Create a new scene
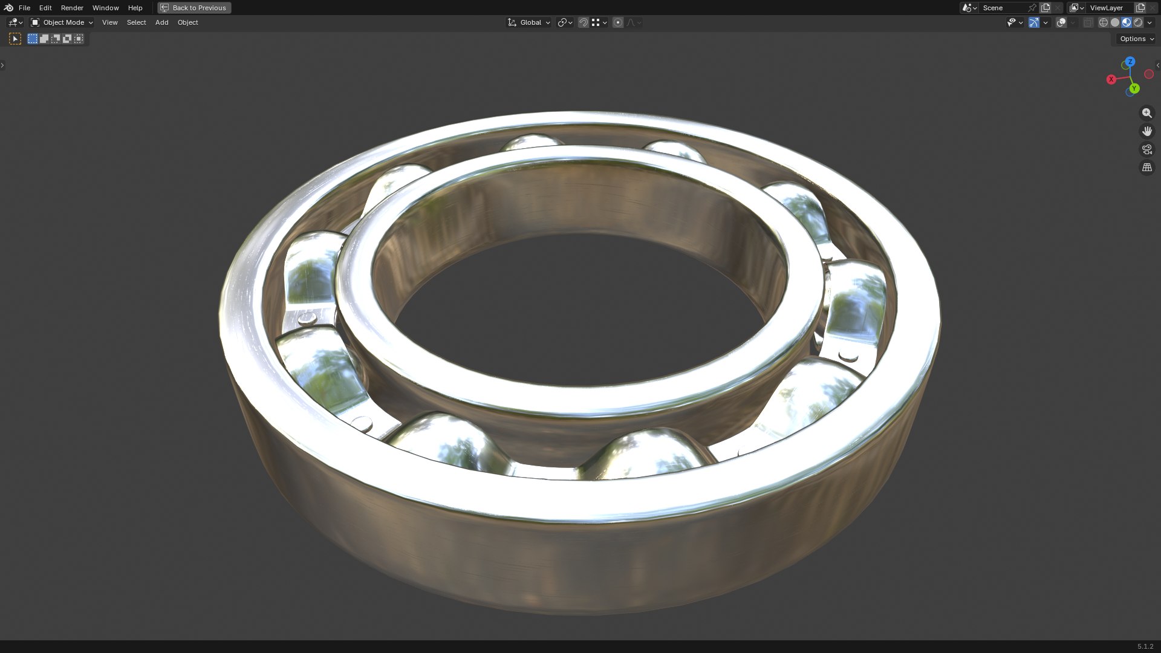Viewport: 1161px width, 653px height. pyautogui.click(x=1046, y=8)
